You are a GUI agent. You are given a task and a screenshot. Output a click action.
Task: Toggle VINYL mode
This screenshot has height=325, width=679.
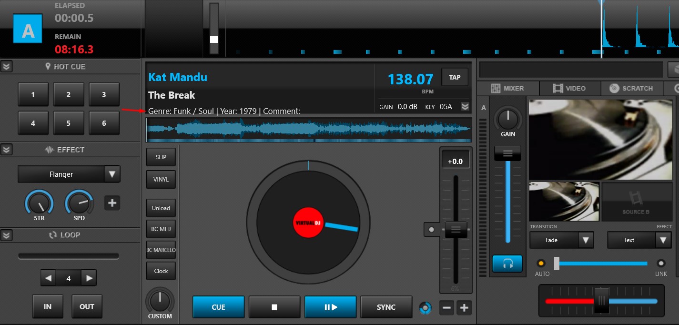tap(161, 180)
